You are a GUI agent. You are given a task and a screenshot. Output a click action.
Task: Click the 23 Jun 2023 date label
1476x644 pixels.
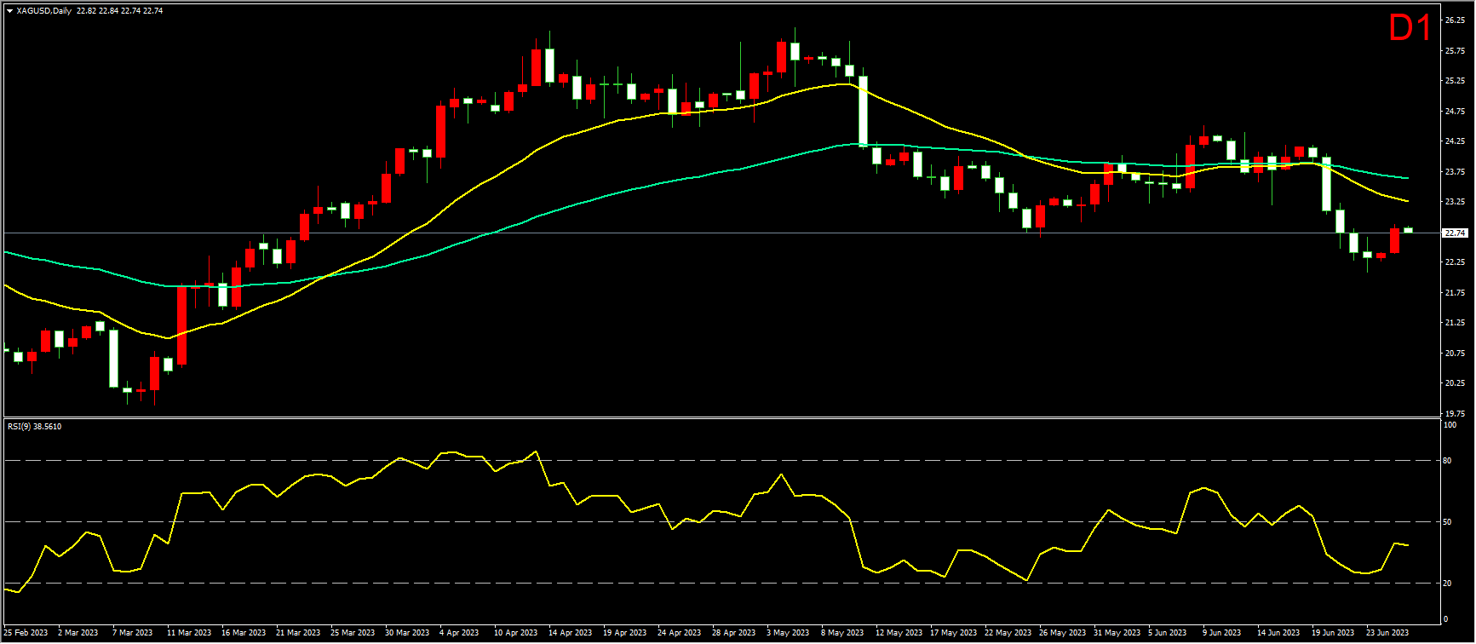(1388, 633)
